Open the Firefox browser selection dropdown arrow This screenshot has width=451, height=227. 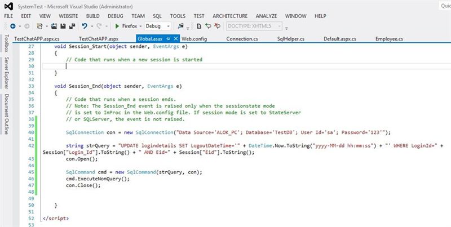[140, 26]
